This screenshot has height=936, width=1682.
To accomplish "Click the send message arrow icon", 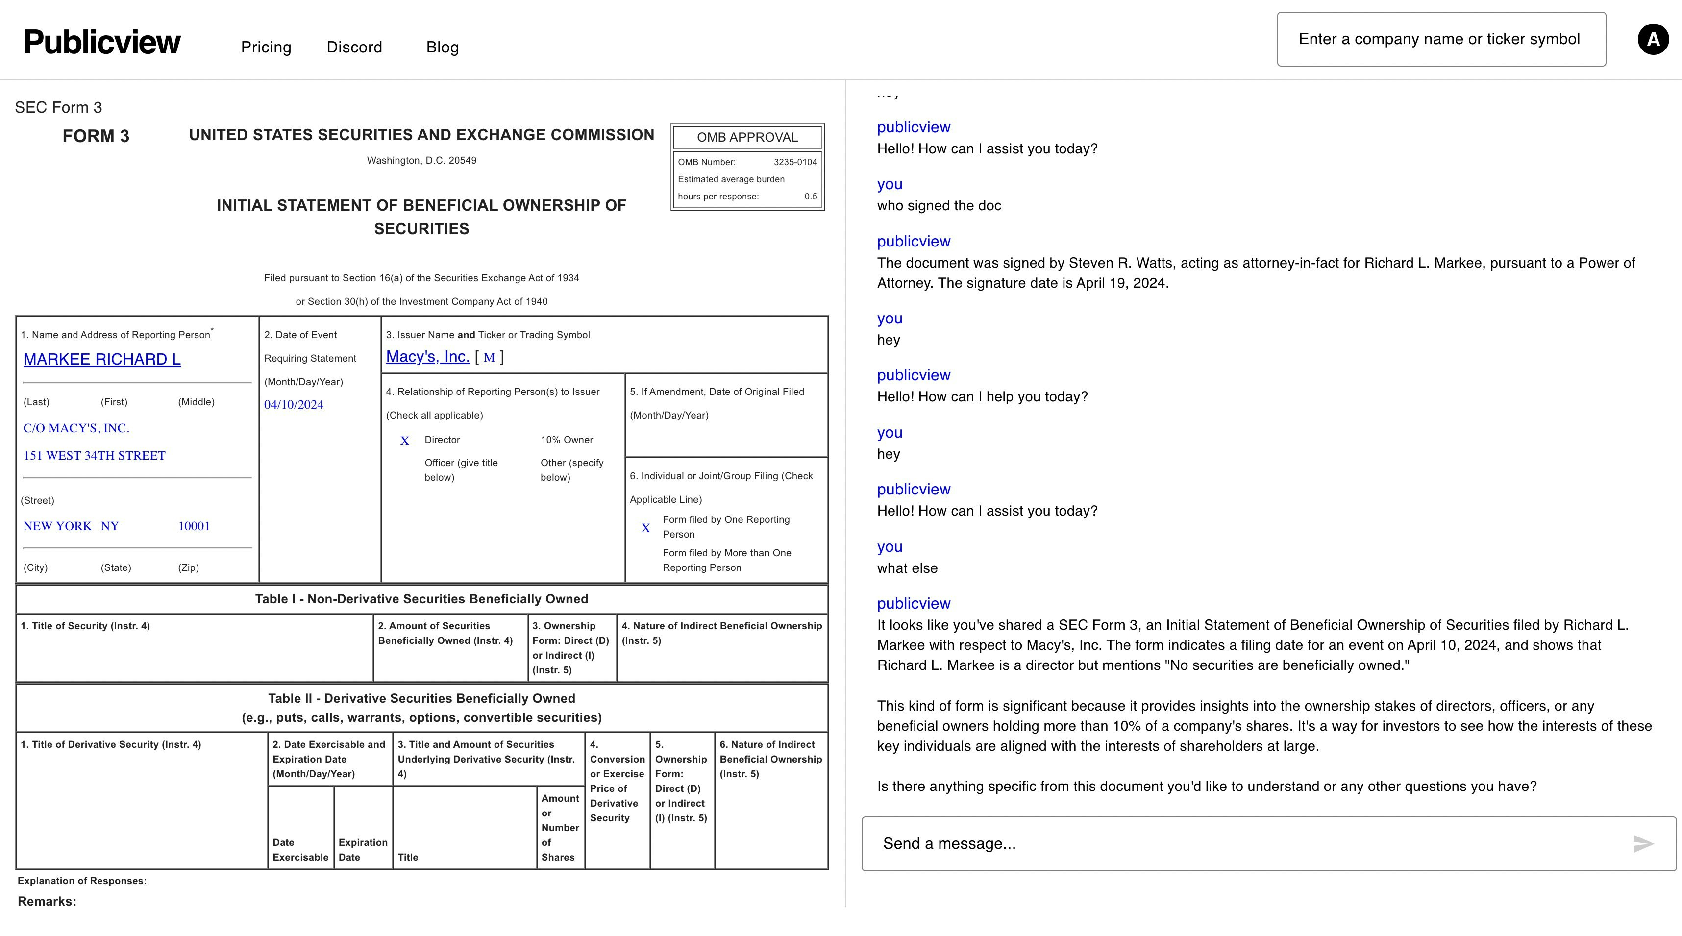I will pyautogui.click(x=1643, y=843).
